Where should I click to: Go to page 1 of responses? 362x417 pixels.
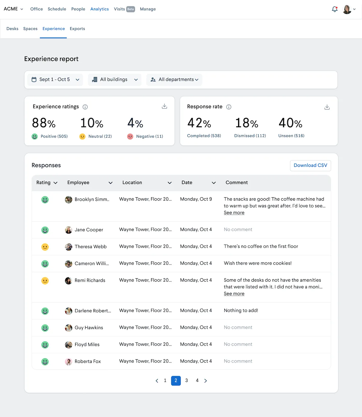click(165, 381)
